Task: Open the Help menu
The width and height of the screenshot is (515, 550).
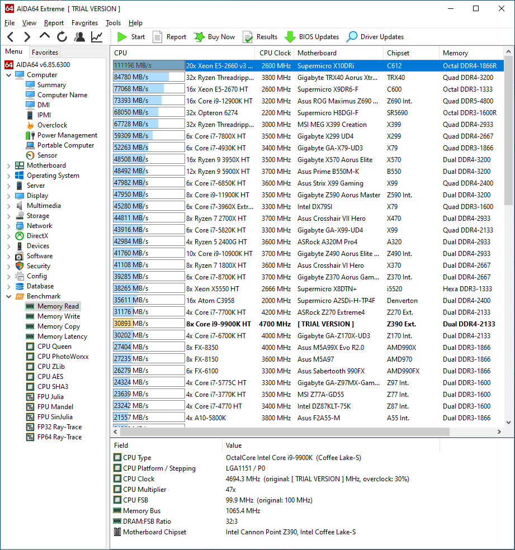Action: 135,23
